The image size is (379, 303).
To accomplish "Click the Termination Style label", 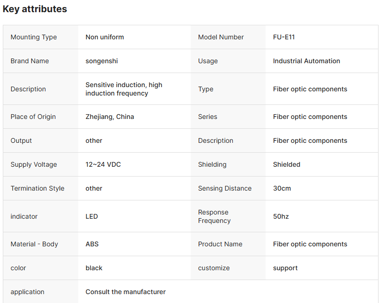I will (37, 188).
